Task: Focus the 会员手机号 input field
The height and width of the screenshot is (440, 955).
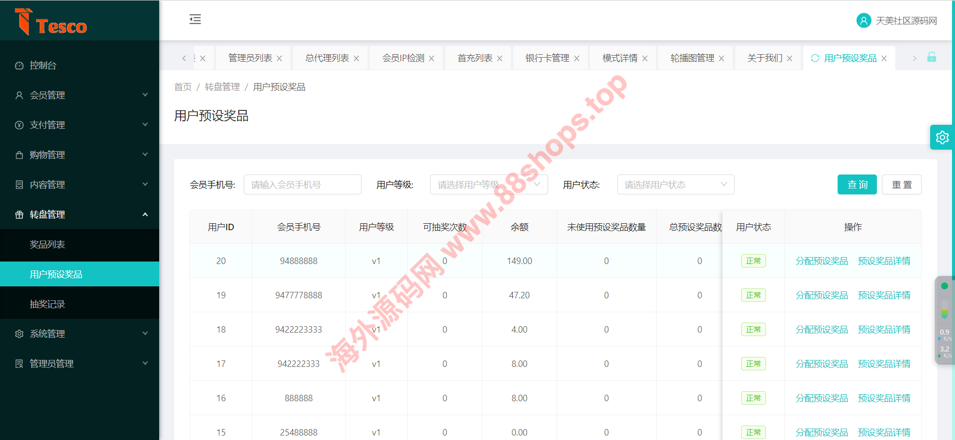Action: point(302,184)
